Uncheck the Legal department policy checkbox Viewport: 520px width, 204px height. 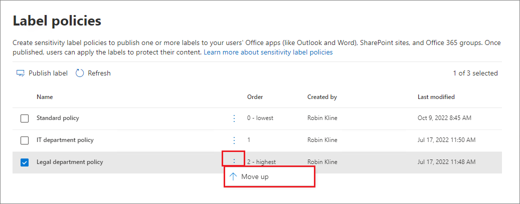(25, 162)
